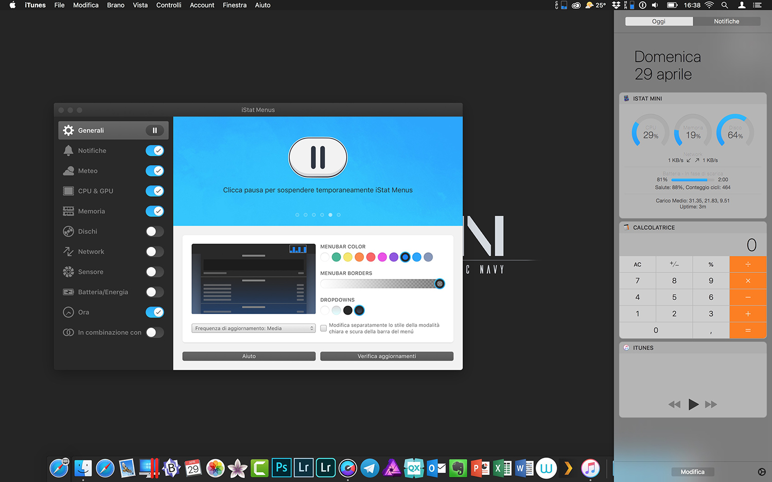Open Notification Center settings gear icon
772x482 pixels.
click(x=762, y=472)
